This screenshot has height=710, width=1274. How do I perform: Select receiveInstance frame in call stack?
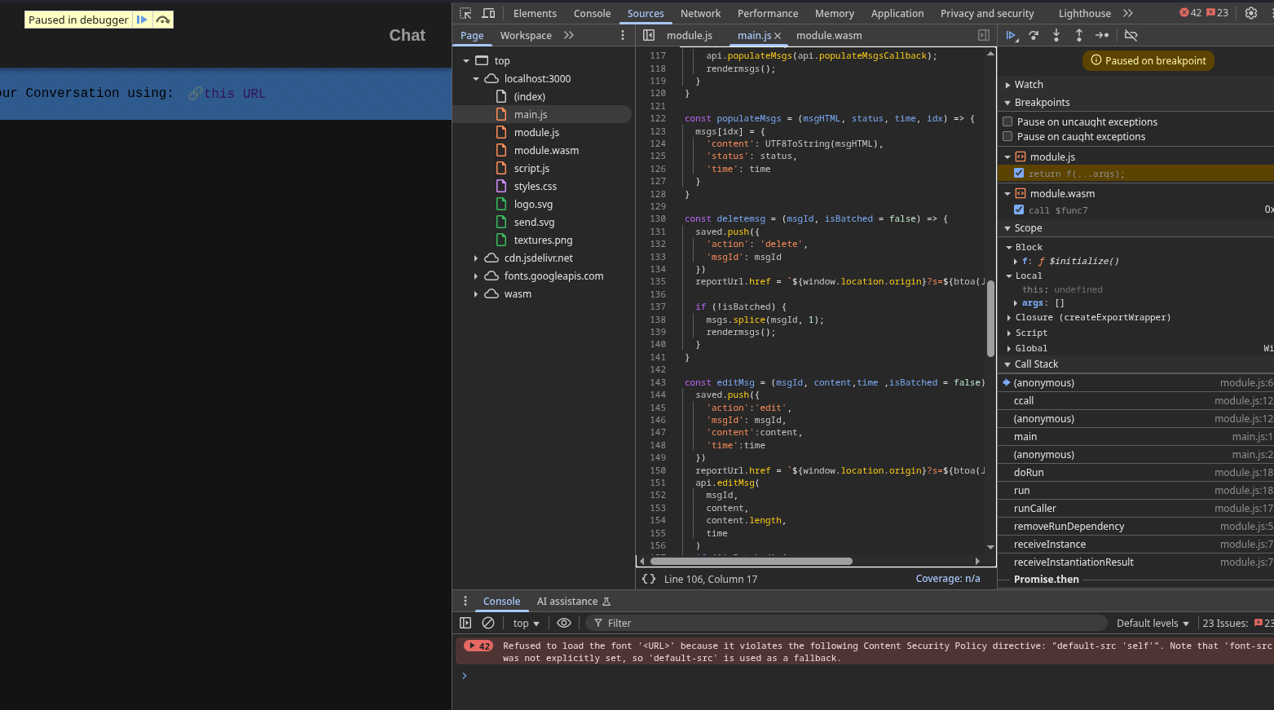[1135, 545]
